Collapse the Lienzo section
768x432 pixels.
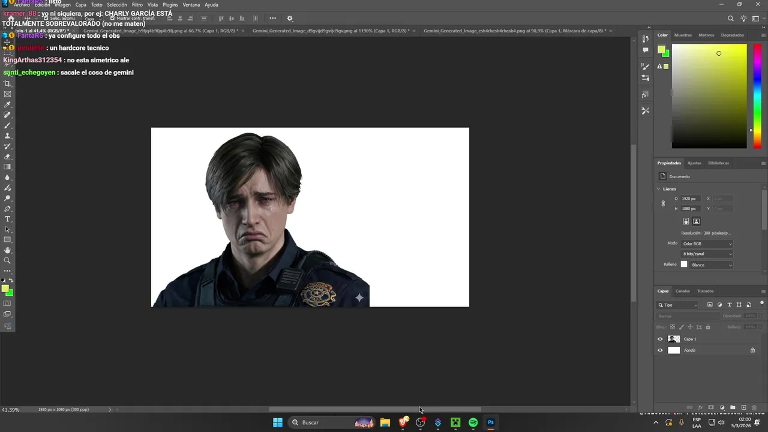[x=658, y=189]
